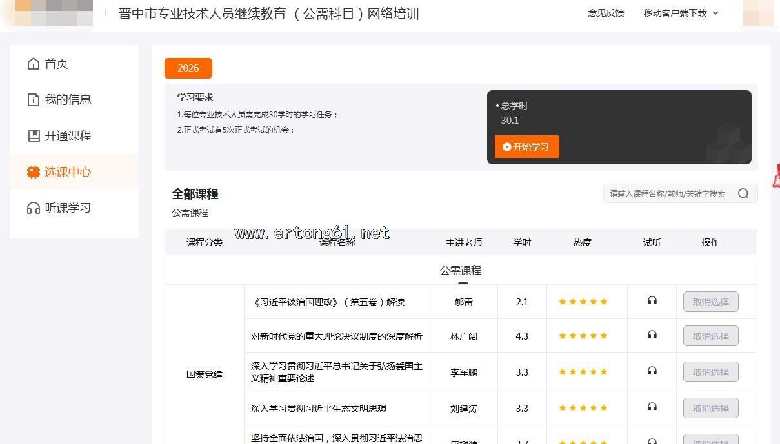
Task: Click star rating for 郇雷's course
Action: (583, 302)
